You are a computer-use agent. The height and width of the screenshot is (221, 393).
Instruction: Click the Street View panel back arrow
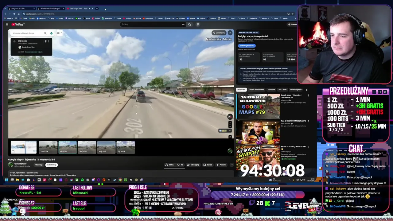tap(14, 41)
